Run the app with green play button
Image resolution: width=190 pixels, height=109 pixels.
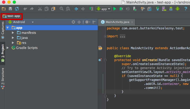point(115,9)
